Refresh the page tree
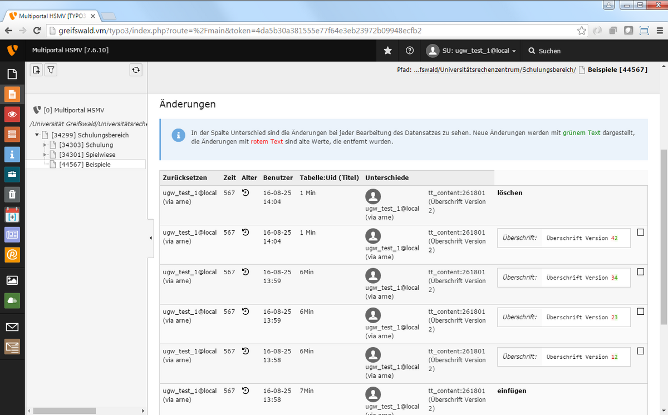The image size is (668, 415). pyautogui.click(x=136, y=70)
